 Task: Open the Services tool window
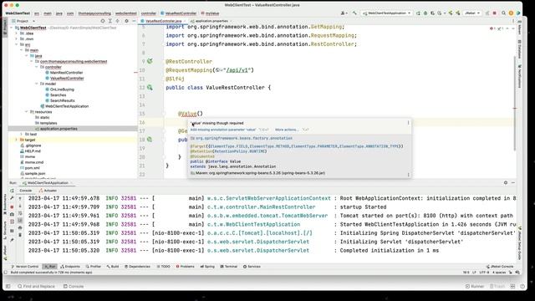click(x=252, y=267)
